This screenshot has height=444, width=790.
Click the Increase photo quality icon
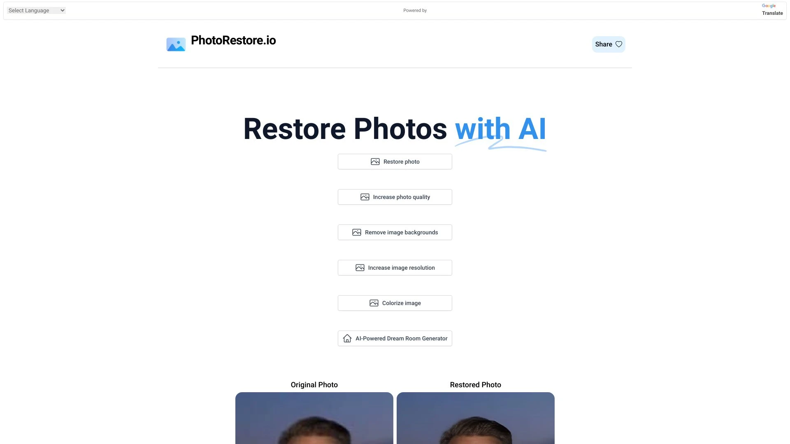click(x=365, y=197)
